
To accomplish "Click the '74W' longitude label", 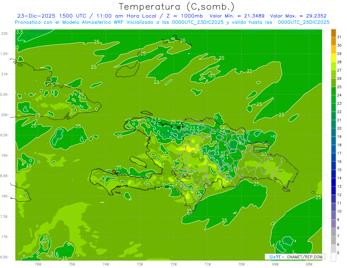I will (106, 264).
